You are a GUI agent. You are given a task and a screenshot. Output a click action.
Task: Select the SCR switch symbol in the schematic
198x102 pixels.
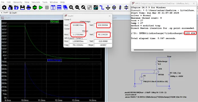(157, 72)
